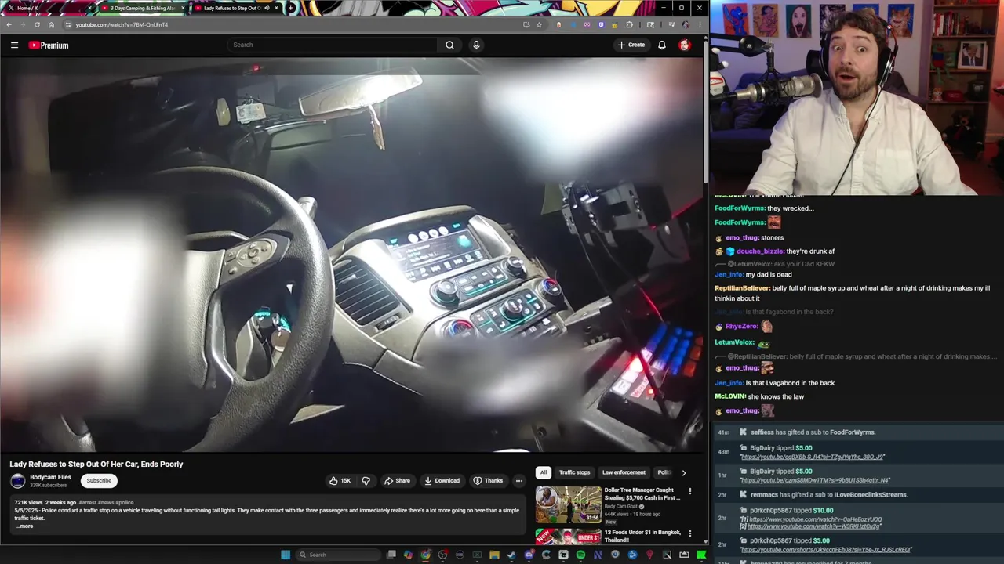Open a new browser tab
Viewport: 1004px width, 564px height.
pyautogui.click(x=291, y=8)
